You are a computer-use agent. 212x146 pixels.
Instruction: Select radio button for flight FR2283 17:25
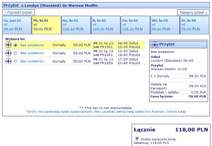pos(15,61)
